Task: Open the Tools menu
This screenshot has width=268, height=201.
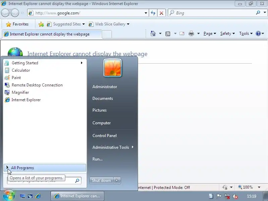Action: (246, 33)
